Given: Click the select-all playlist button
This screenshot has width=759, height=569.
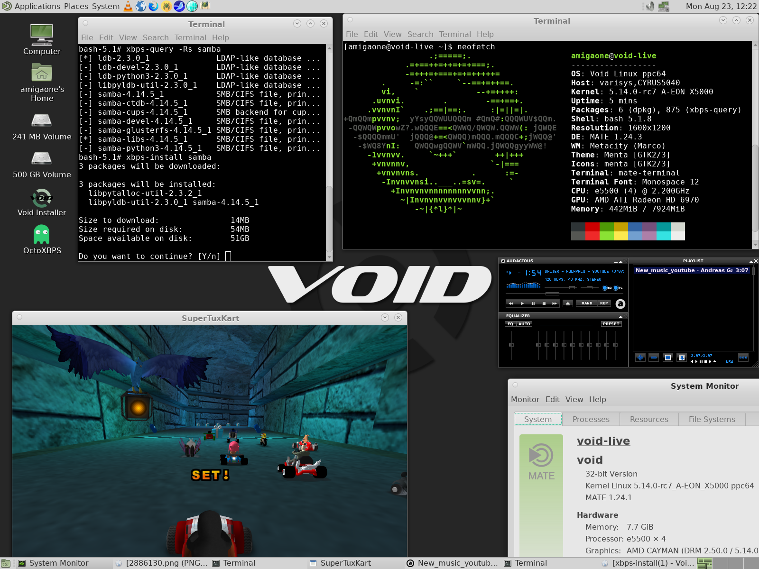Looking at the screenshot, I should tap(668, 358).
